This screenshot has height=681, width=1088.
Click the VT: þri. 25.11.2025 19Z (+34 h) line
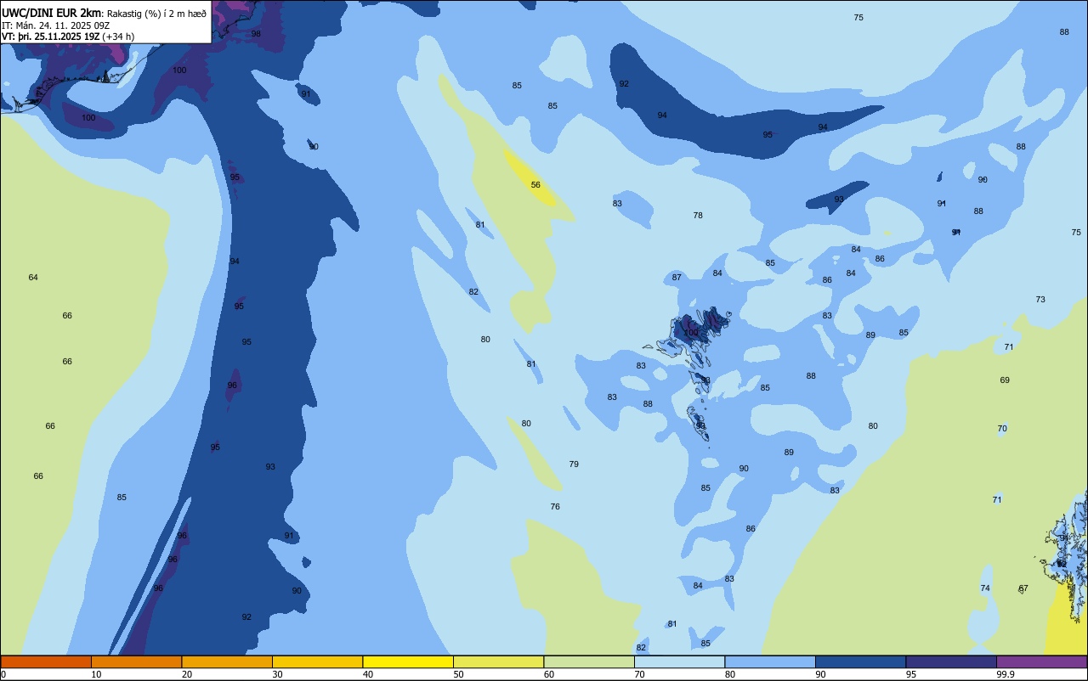click(68, 37)
